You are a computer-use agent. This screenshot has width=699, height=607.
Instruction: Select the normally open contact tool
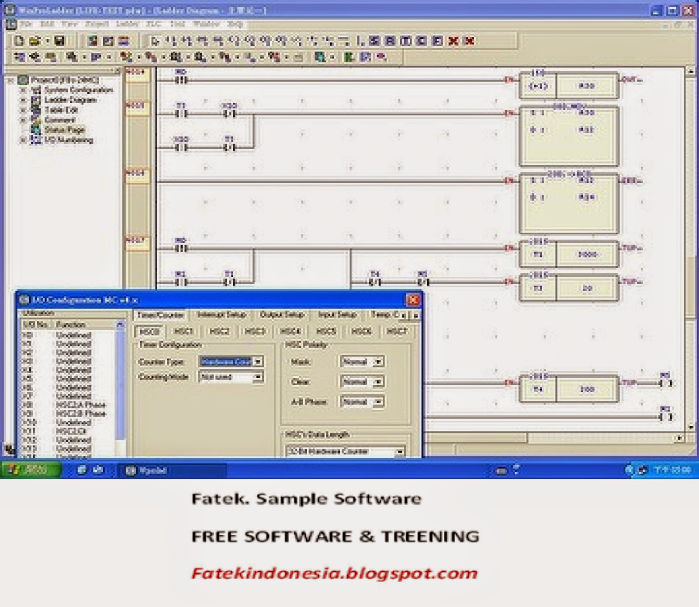click(171, 42)
